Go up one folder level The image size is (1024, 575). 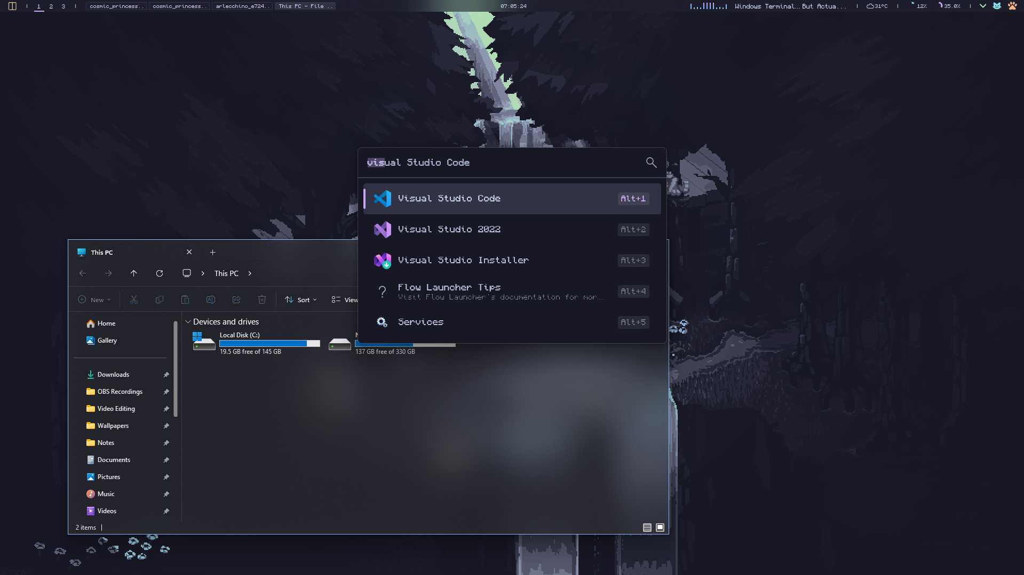pyautogui.click(x=134, y=273)
